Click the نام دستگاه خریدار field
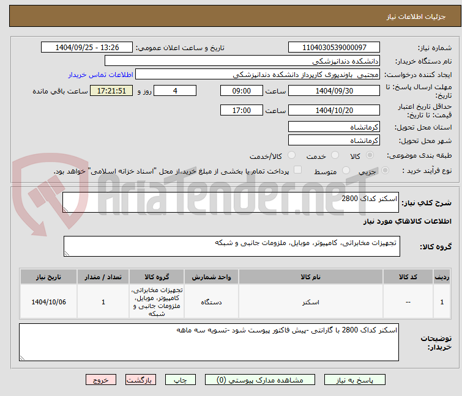Screen dimensions: 462x396 242,61
